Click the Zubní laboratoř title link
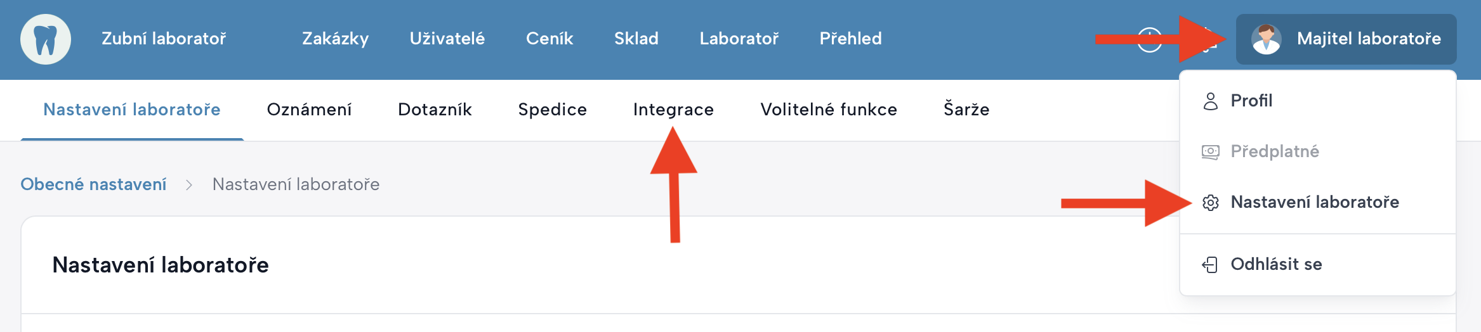This screenshot has width=1481, height=332. (164, 39)
